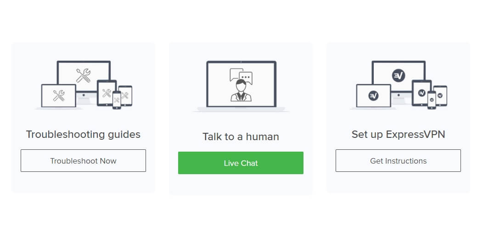483x227 pixels.
Task: Click the laptop with wrench and screwdriver icon
Action: (58, 96)
